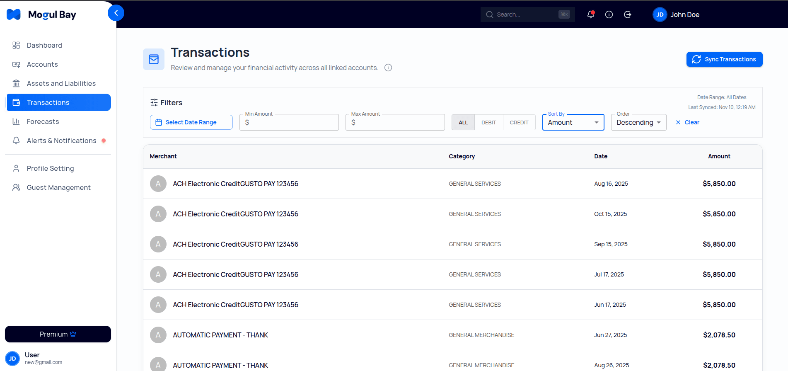Click the Transactions page header icon
Image resolution: width=788 pixels, height=371 pixels.
tap(154, 59)
